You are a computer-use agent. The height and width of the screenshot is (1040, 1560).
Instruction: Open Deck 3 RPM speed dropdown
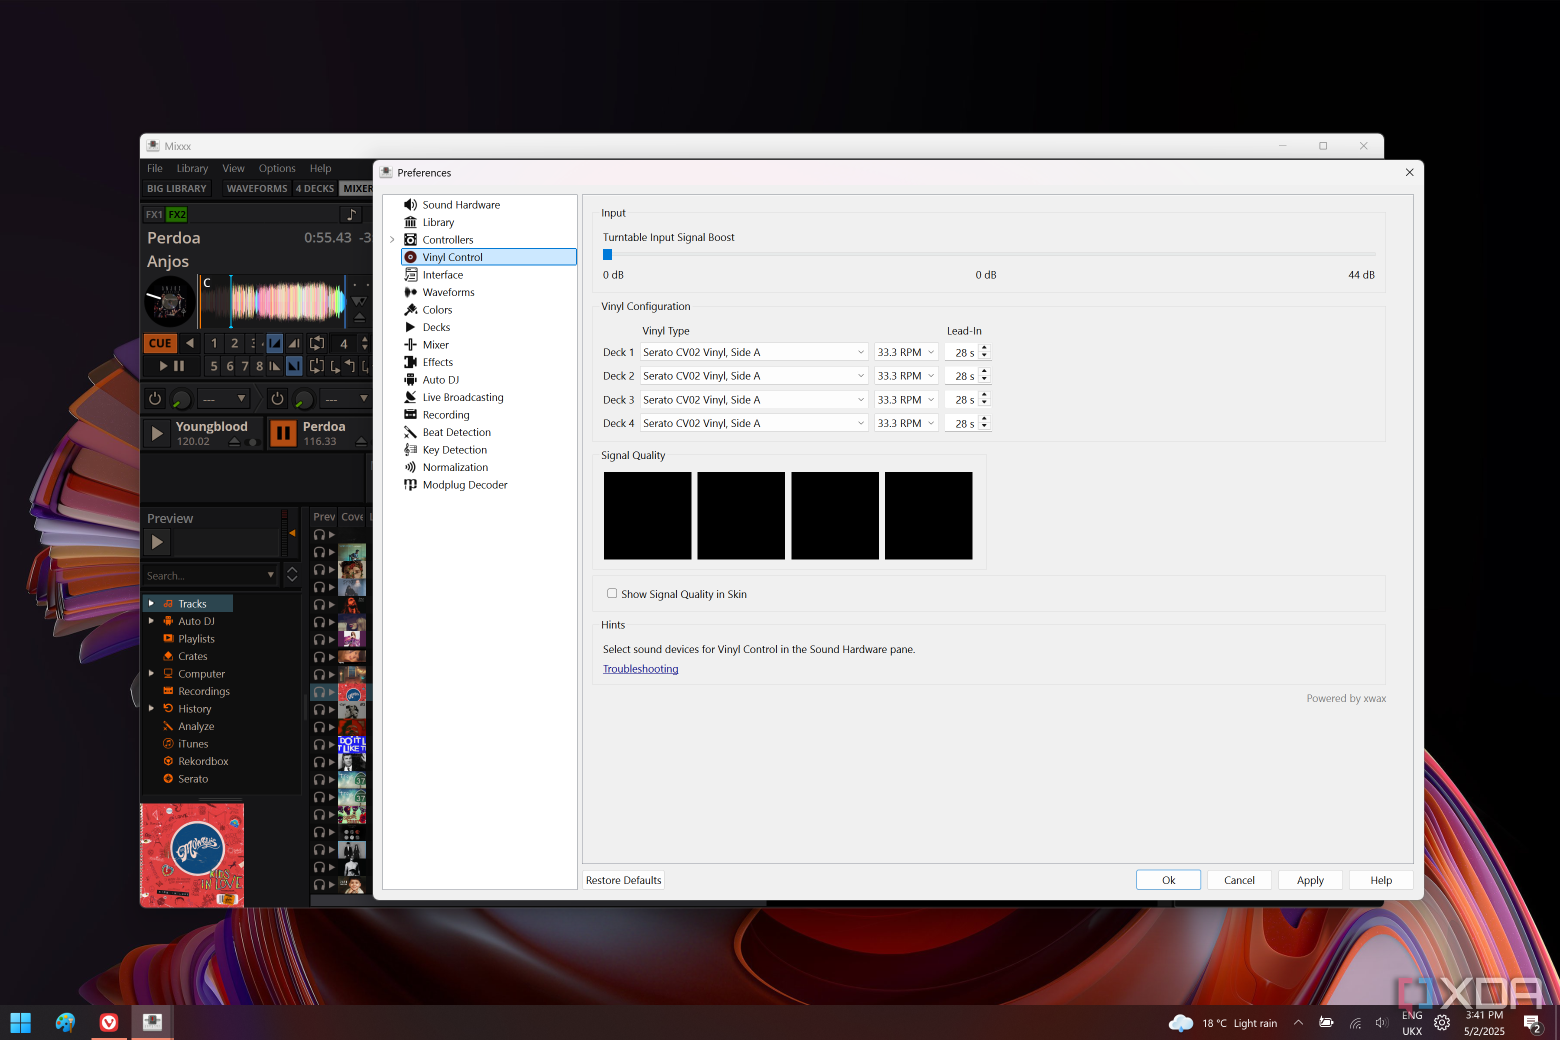905,400
